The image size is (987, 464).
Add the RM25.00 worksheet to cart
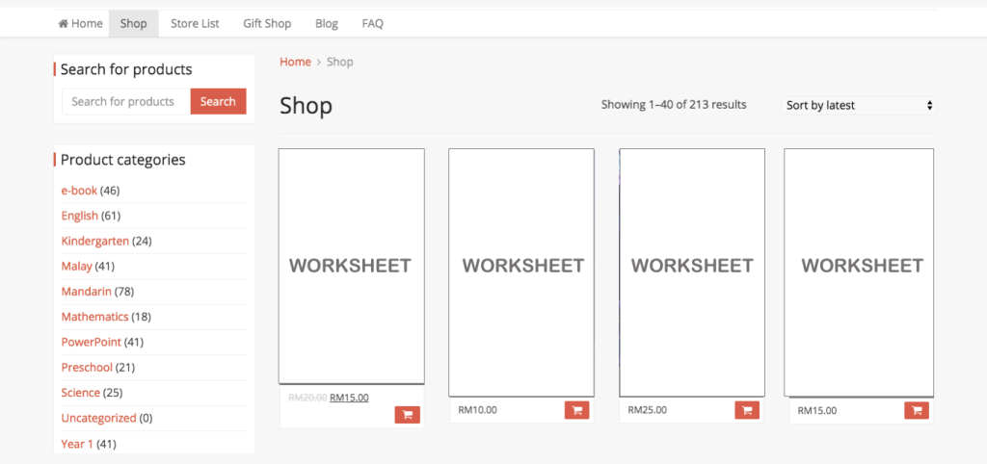(x=746, y=410)
